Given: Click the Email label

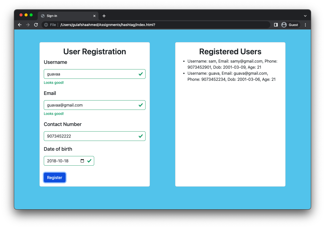Looking at the screenshot, I should tap(50, 93).
